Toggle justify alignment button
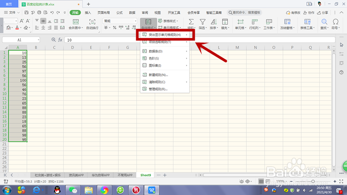 pos(56,28)
